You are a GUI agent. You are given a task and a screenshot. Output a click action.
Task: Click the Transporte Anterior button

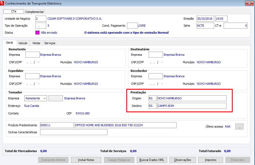point(53,160)
